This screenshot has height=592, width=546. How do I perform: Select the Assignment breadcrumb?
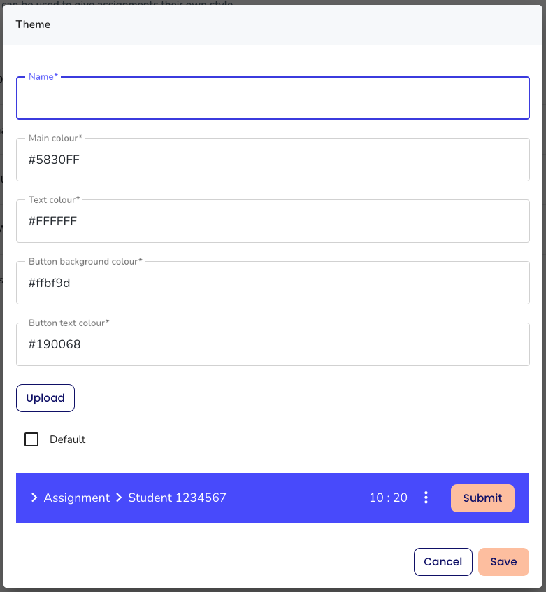coord(77,498)
